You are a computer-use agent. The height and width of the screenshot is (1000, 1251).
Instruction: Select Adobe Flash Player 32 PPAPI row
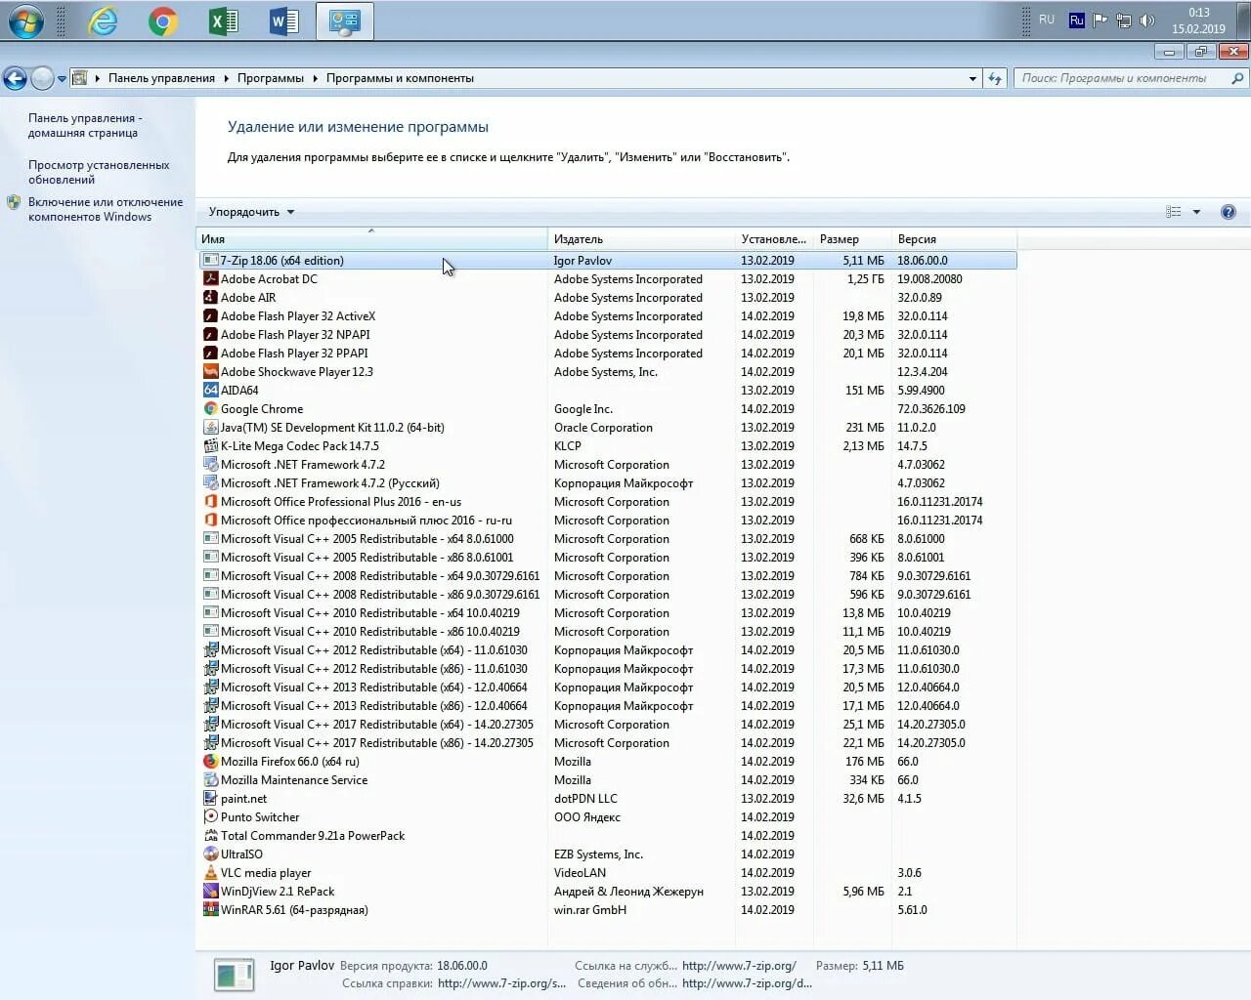coord(607,354)
